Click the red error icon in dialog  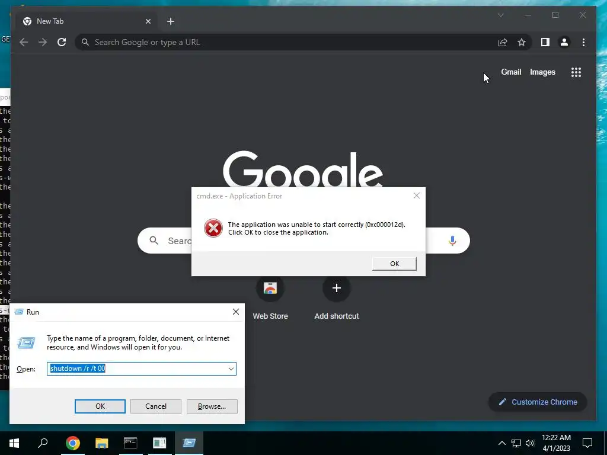(213, 228)
